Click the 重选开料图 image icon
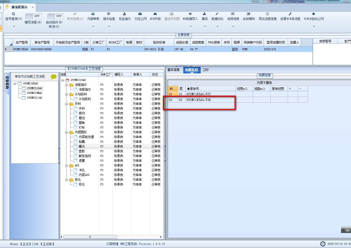This screenshot has width=351, height=248. (x=172, y=14)
